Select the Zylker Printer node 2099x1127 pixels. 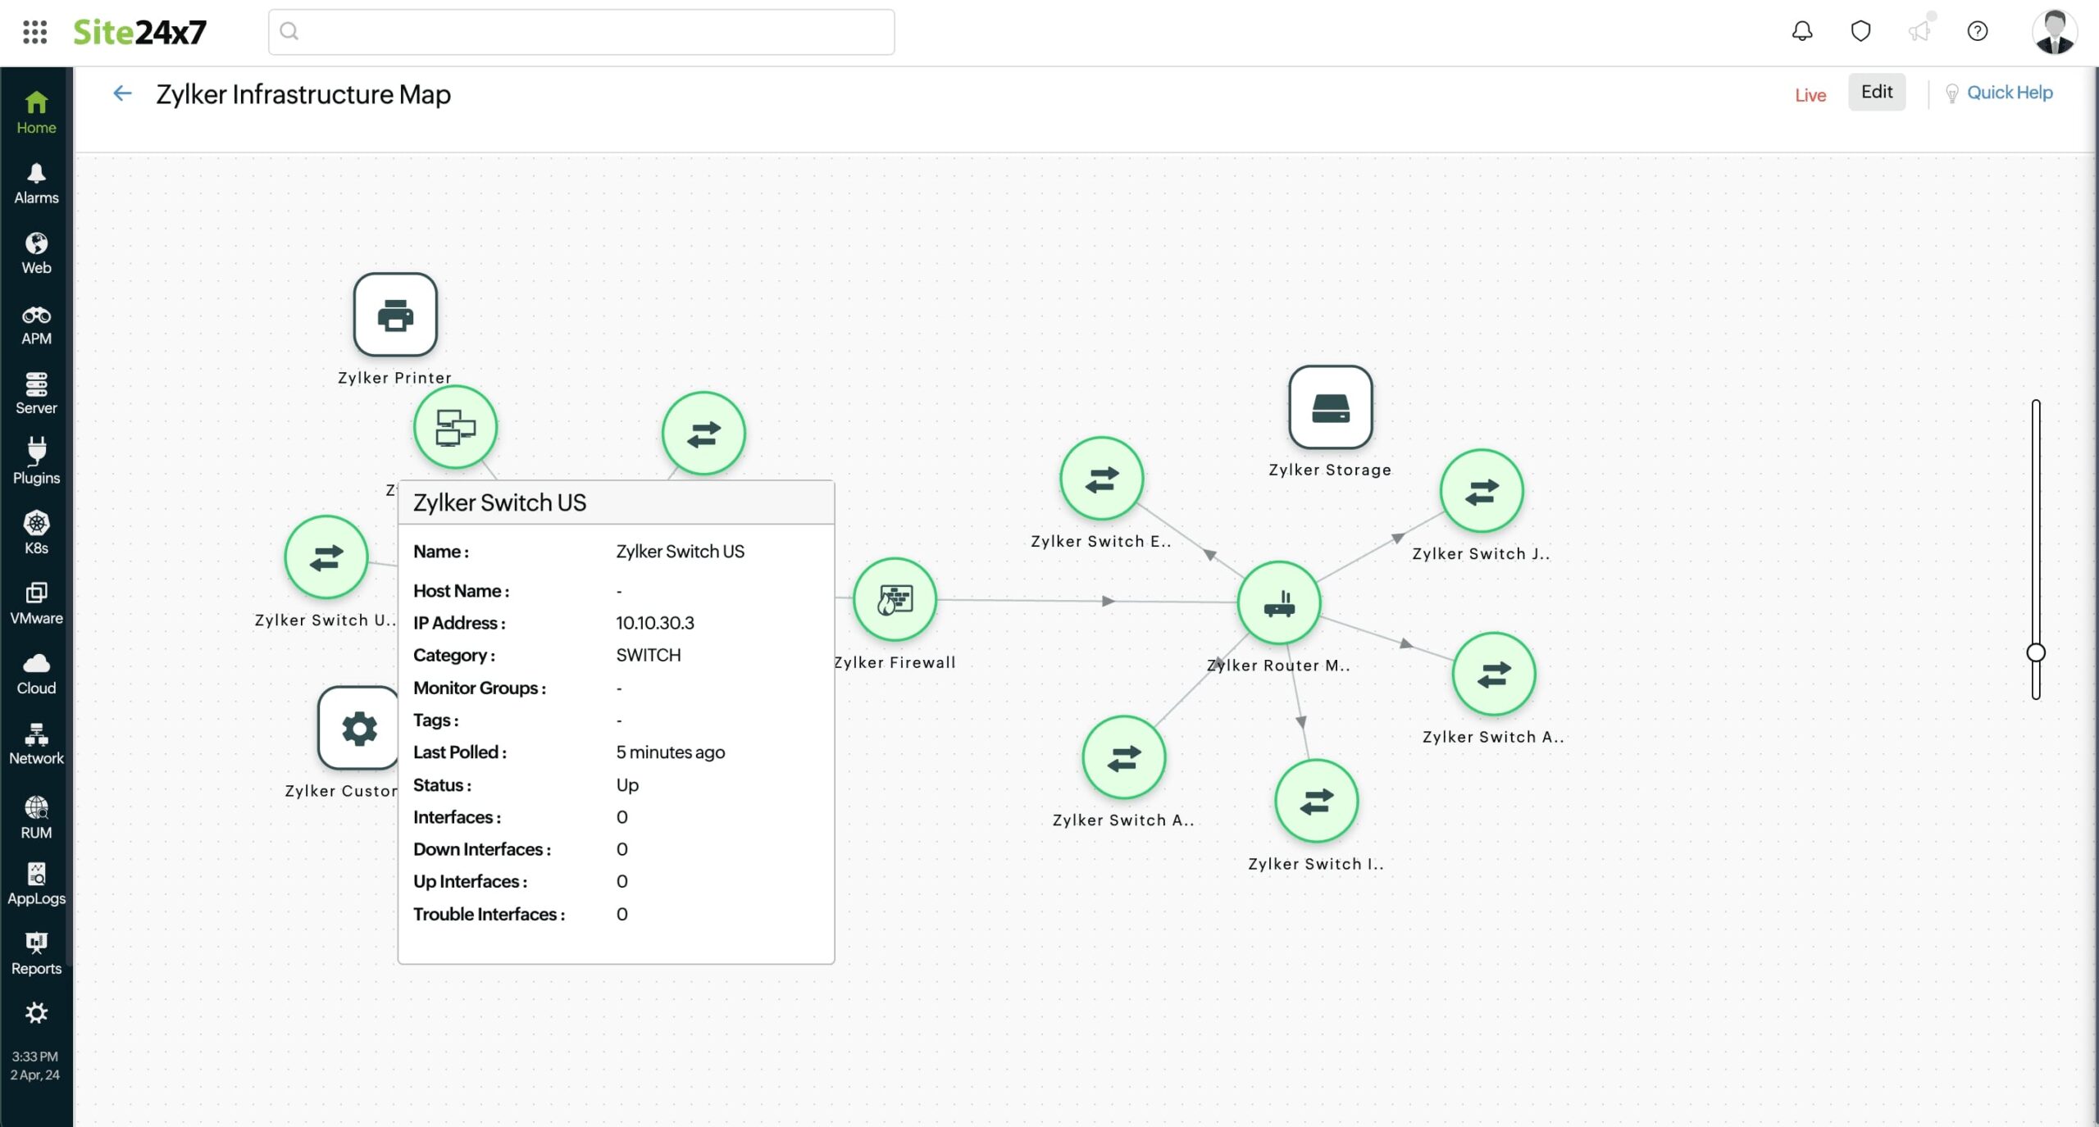pos(394,315)
